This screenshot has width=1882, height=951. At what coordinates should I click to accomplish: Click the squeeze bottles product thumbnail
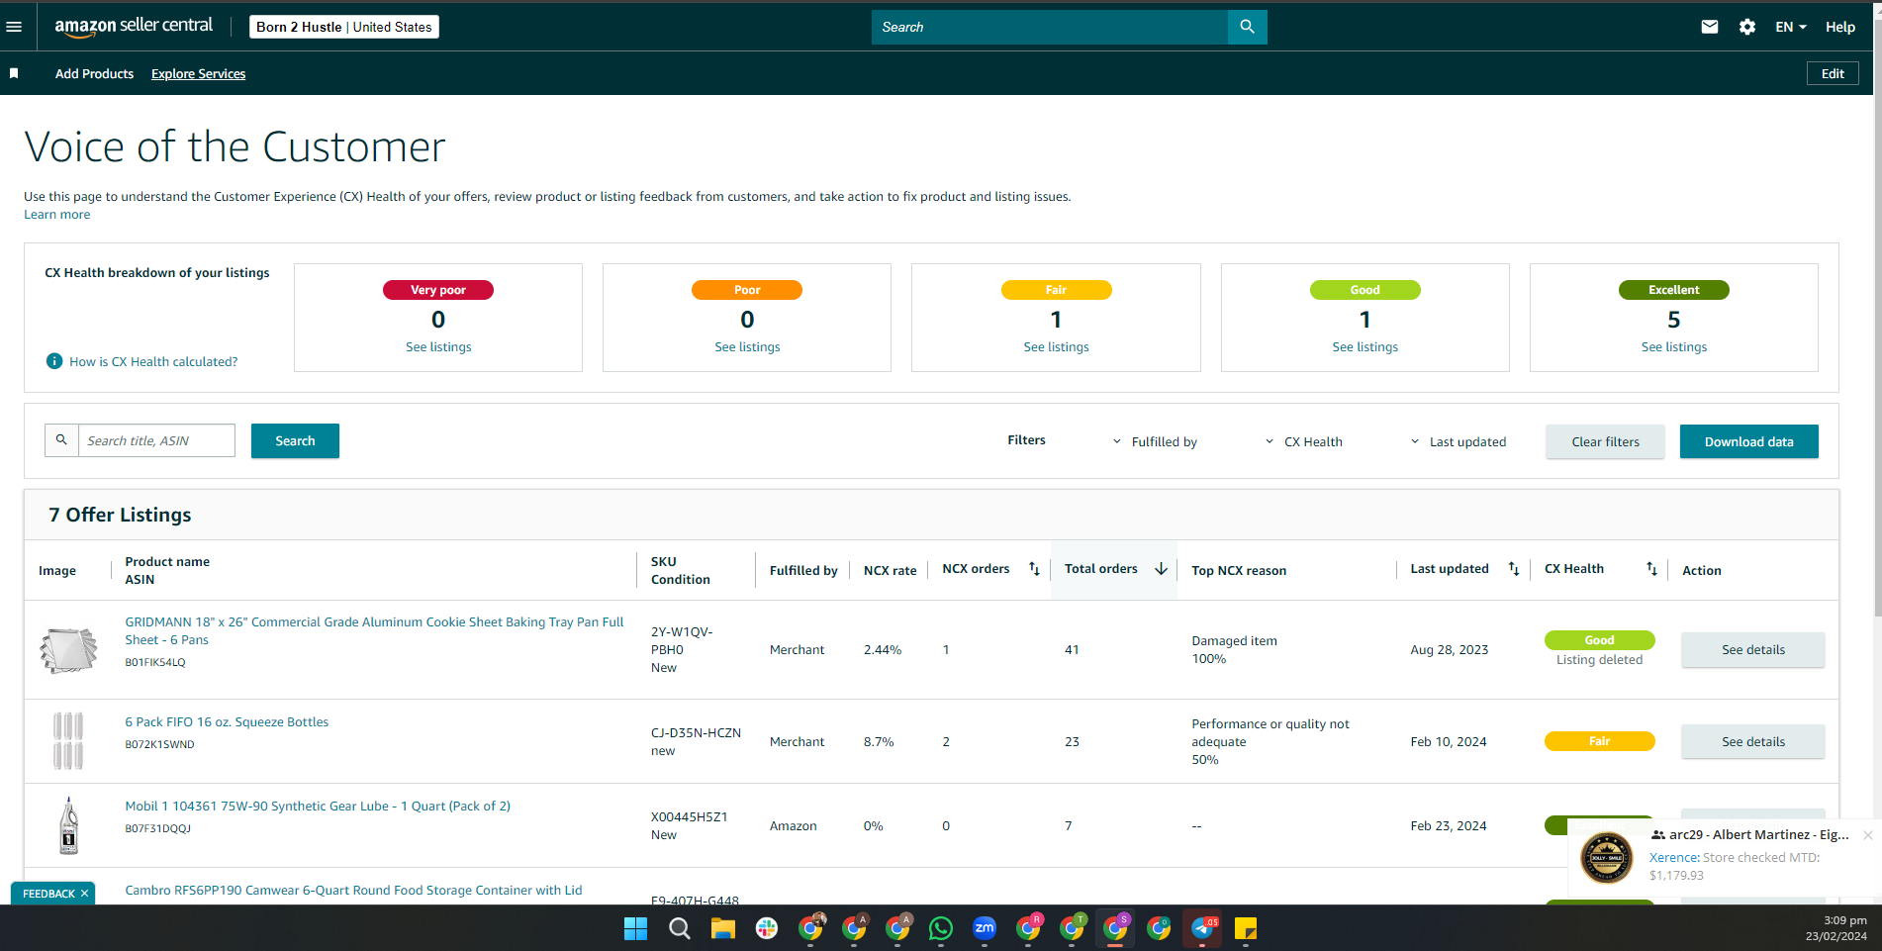pyautogui.click(x=68, y=740)
